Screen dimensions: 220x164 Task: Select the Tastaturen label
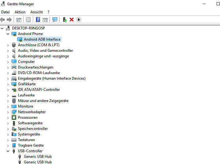[26, 140]
